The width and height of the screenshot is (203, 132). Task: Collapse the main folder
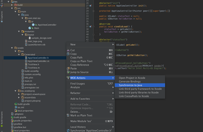coord(15,11)
